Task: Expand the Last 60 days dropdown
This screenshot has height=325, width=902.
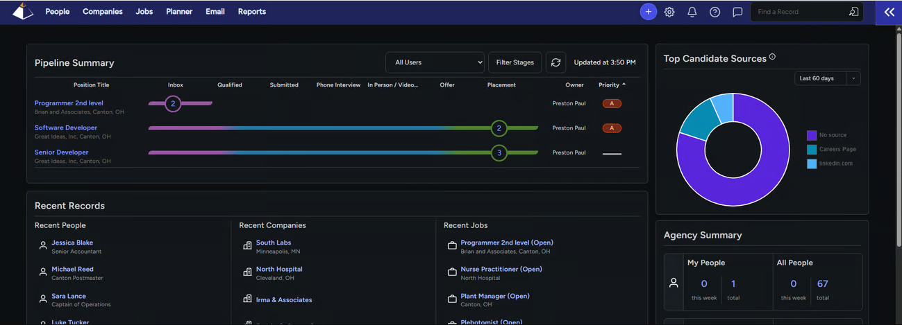Action: tap(827, 78)
